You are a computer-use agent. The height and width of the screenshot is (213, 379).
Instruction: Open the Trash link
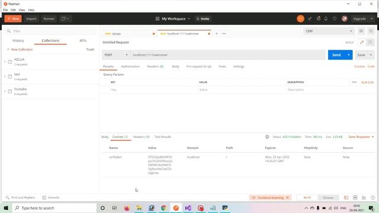[90, 49]
